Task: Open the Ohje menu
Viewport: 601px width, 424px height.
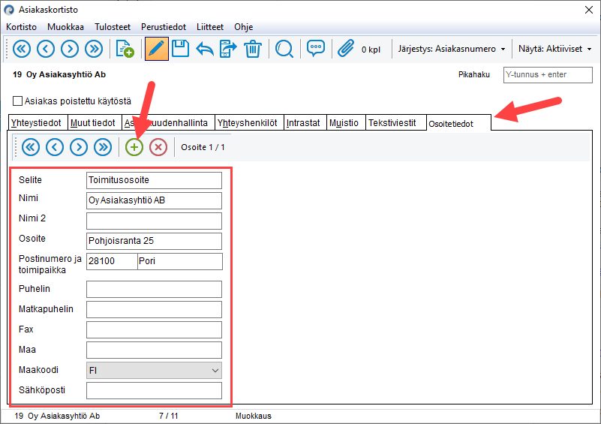Action: [243, 27]
